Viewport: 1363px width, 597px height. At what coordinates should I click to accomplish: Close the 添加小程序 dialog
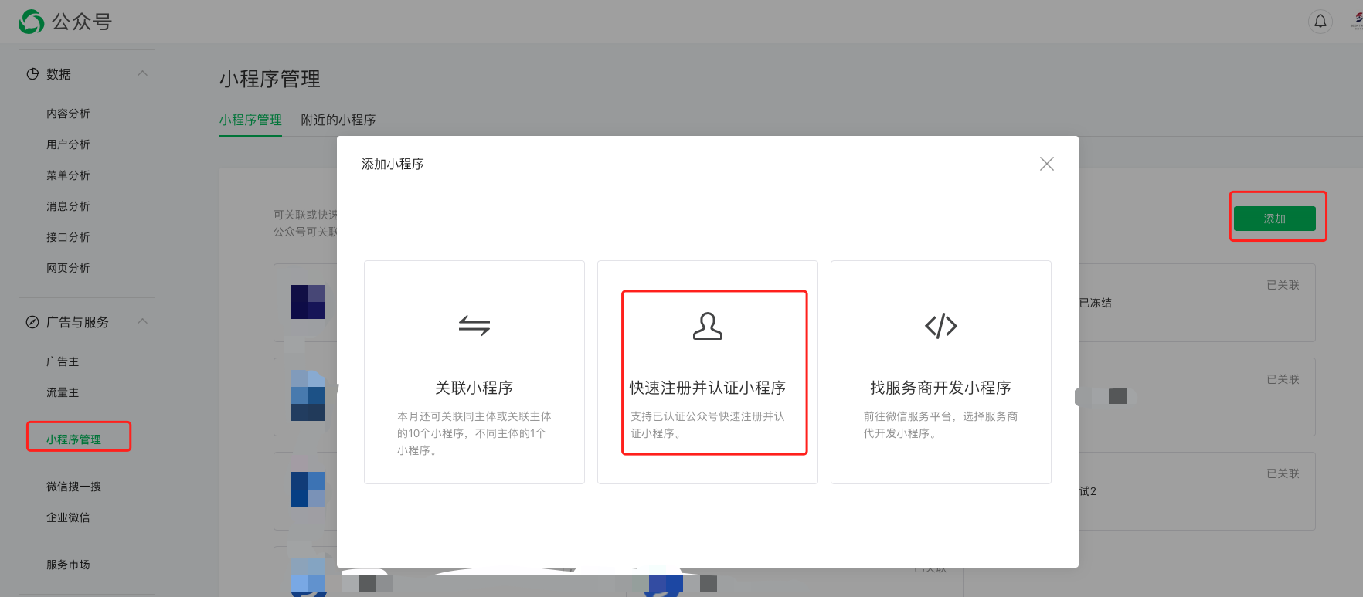click(1047, 164)
